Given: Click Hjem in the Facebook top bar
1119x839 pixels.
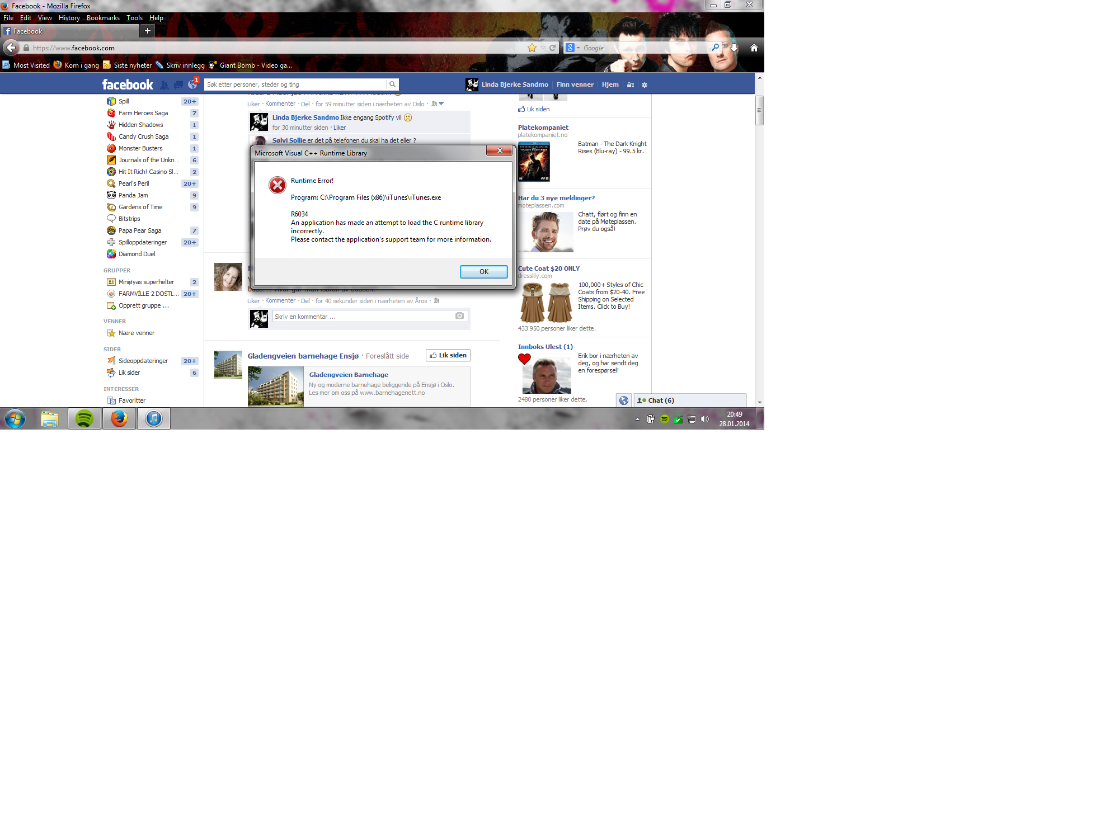Looking at the screenshot, I should coord(610,84).
